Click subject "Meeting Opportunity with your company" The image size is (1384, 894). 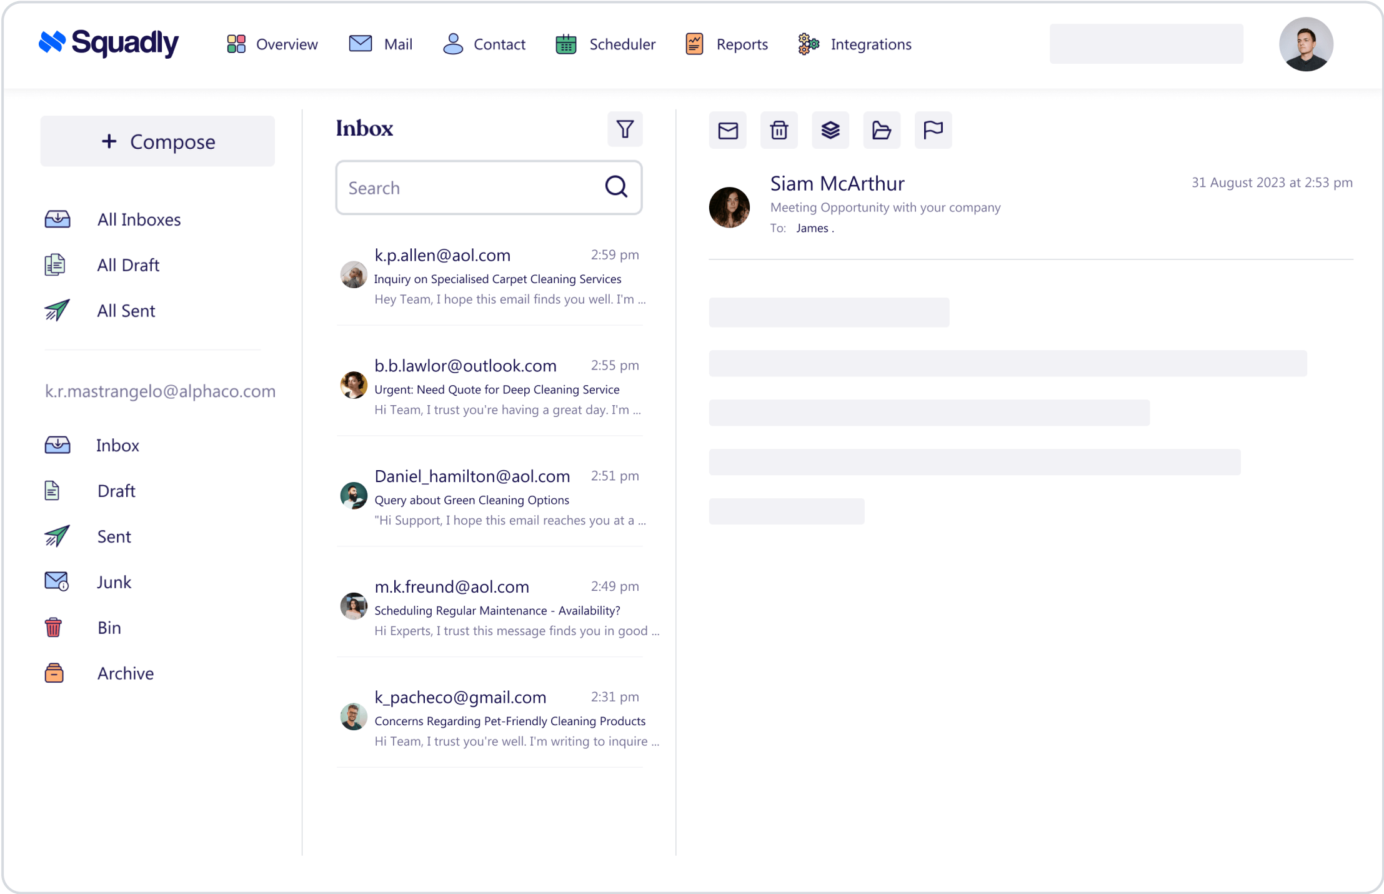pyautogui.click(x=885, y=208)
